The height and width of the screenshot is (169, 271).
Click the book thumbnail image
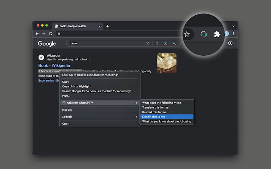167,63
